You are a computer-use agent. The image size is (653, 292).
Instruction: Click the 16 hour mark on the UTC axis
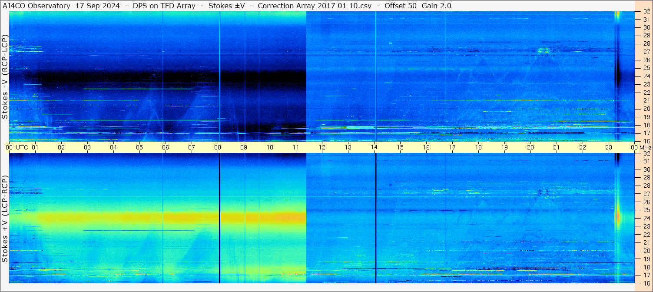426,147
